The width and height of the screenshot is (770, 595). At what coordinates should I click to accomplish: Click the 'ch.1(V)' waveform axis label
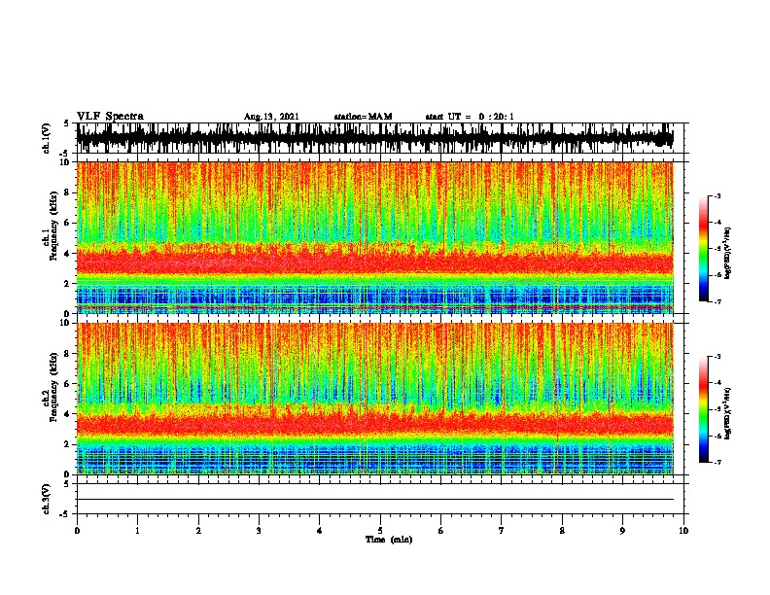tap(46, 138)
